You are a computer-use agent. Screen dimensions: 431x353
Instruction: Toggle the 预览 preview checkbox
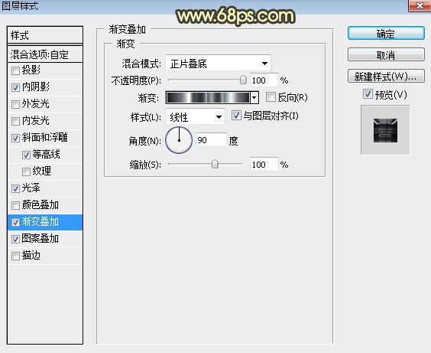(x=368, y=94)
